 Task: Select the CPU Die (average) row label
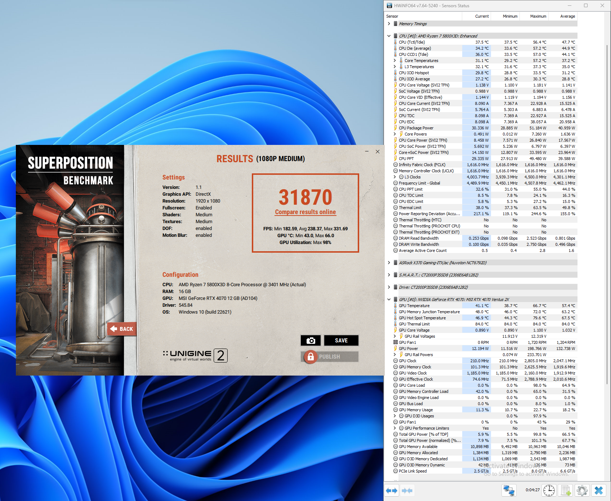click(415, 48)
